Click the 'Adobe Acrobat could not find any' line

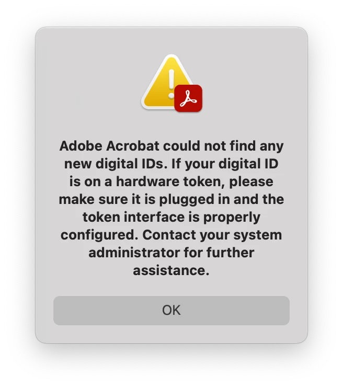(171, 146)
